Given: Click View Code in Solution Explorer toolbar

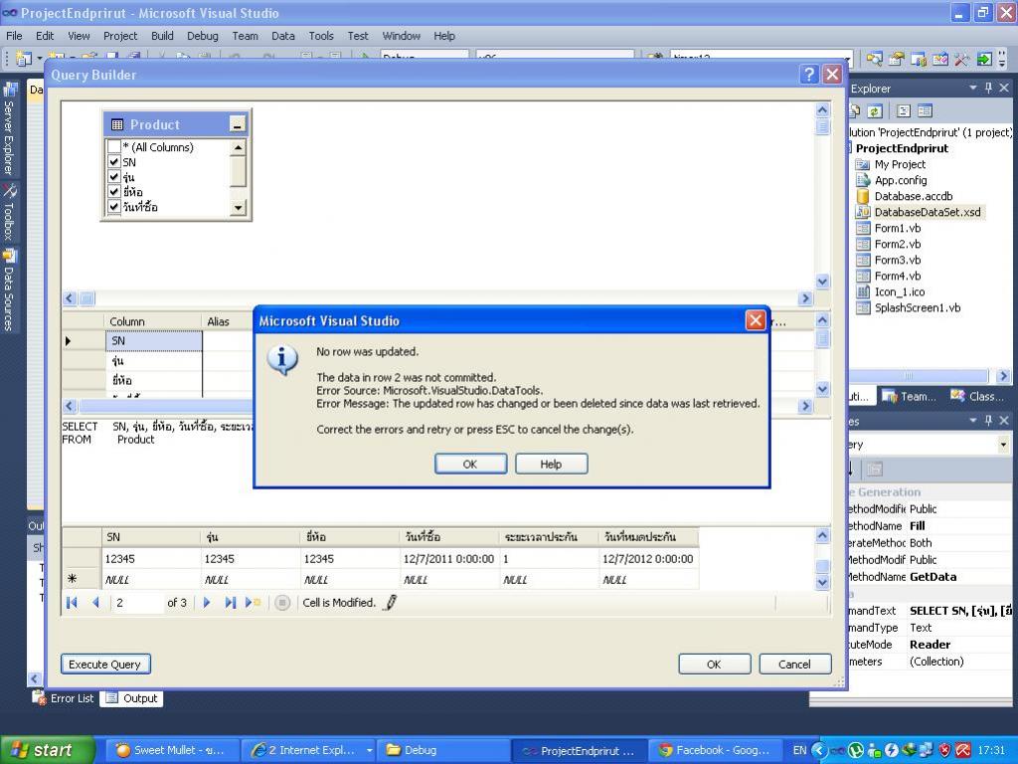Looking at the screenshot, I should click(903, 111).
